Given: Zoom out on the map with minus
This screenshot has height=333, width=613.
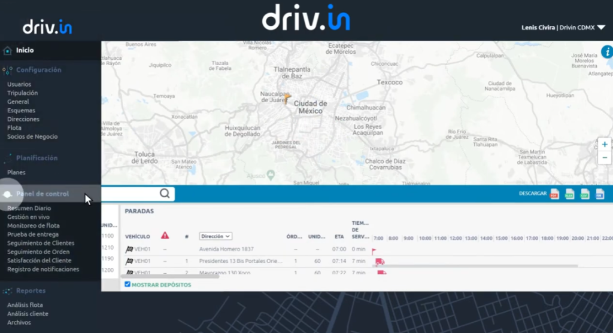Looking at the screenshot, I should (605, 158).
